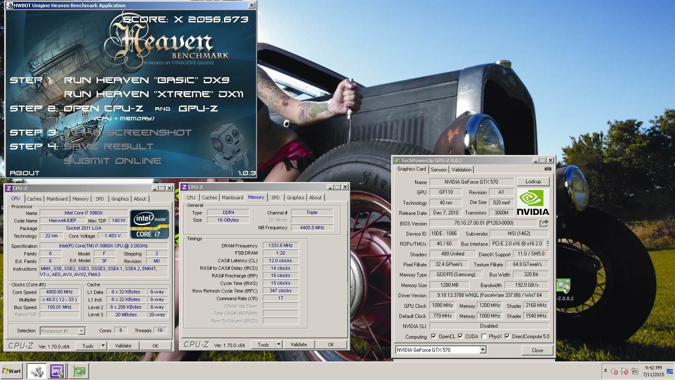Image resolution: width=675 pixels, height=380 pixels.
Task: Open the GPU selection dropdown in GPU-Z
Action: [483, 350]
